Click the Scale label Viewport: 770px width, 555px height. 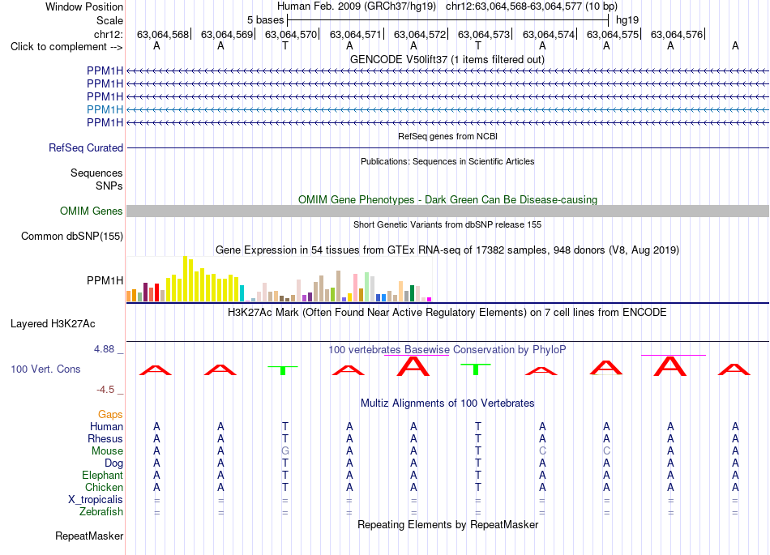point(109,20)
